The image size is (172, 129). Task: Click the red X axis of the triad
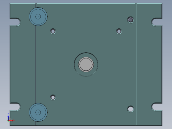coord(11,121)
